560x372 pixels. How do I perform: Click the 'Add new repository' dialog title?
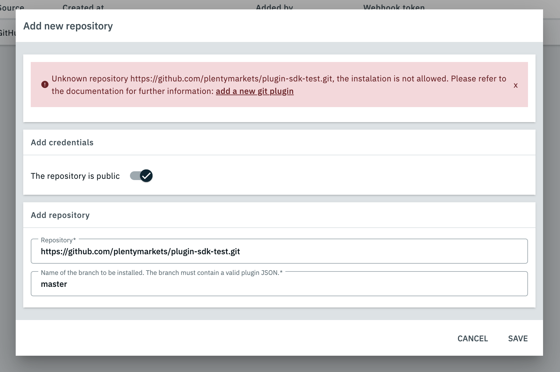coord(68,26)
